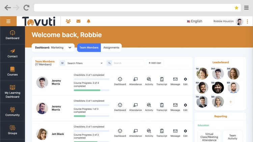253x142 pixels.
Task: Open the Team Activity report
Action: coord(232,136)
